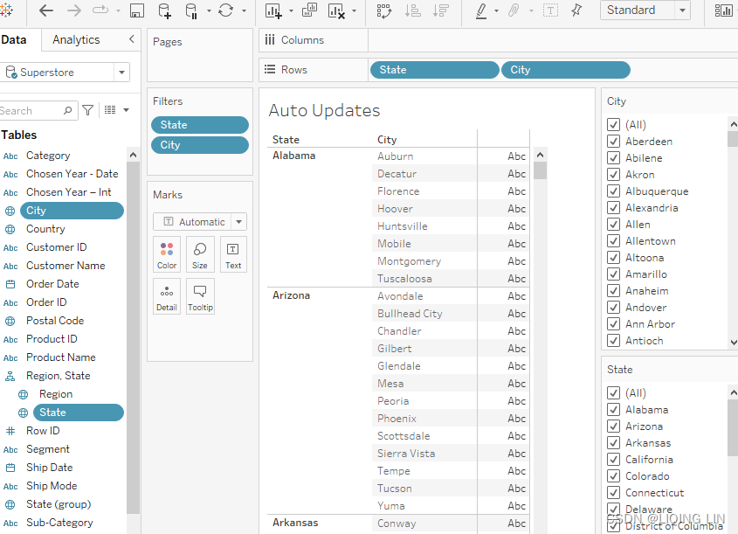Select the Product Name field
Screen dimensions: 738x534
[60, 357]
